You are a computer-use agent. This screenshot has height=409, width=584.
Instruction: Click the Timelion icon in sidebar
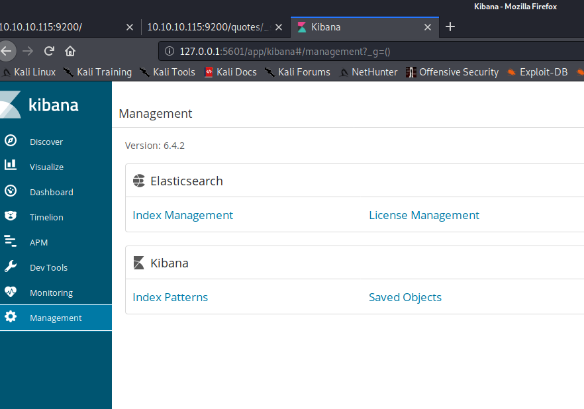pyautogui.click(x=11, y=216)
